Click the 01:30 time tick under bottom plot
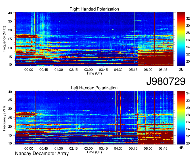Image resolution: width=193 pixels, height=157 pixels. 58,148
